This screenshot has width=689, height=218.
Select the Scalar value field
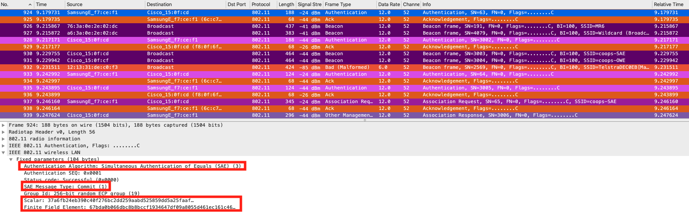[x=109, y=200]
